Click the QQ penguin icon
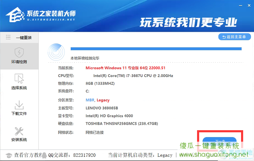The image size is (254, 161). [44, 156]
